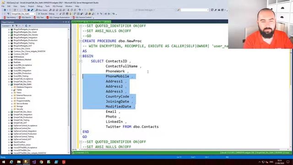Select the Database Diagrams folder
293x165 pixels.
(24, 87)
